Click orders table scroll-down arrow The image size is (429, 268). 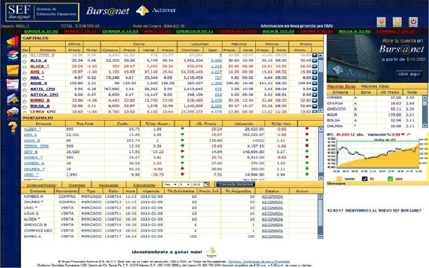[320, 236]
